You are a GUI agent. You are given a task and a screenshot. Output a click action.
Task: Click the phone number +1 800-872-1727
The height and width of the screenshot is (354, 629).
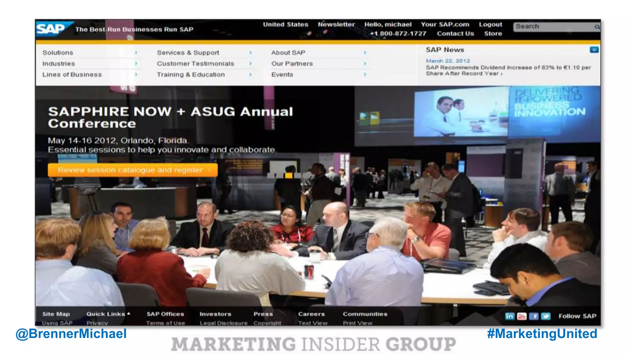click(398, 33)
